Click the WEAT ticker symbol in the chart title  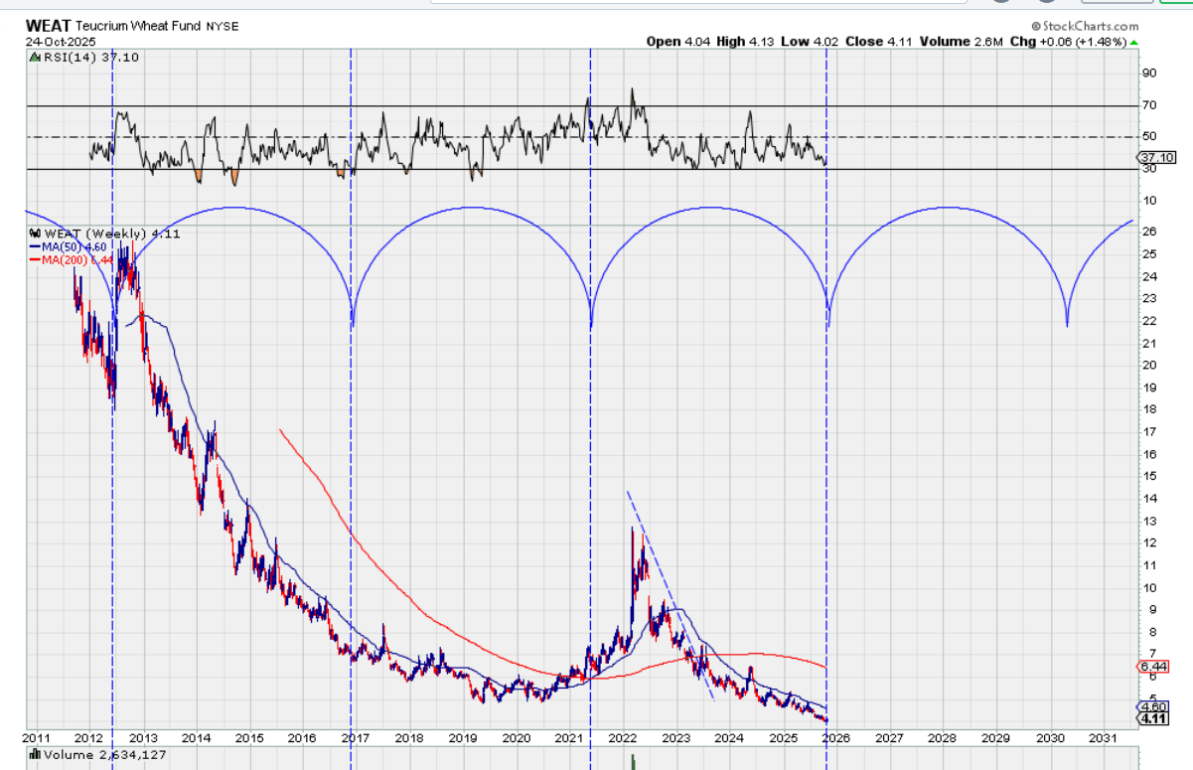48,26
